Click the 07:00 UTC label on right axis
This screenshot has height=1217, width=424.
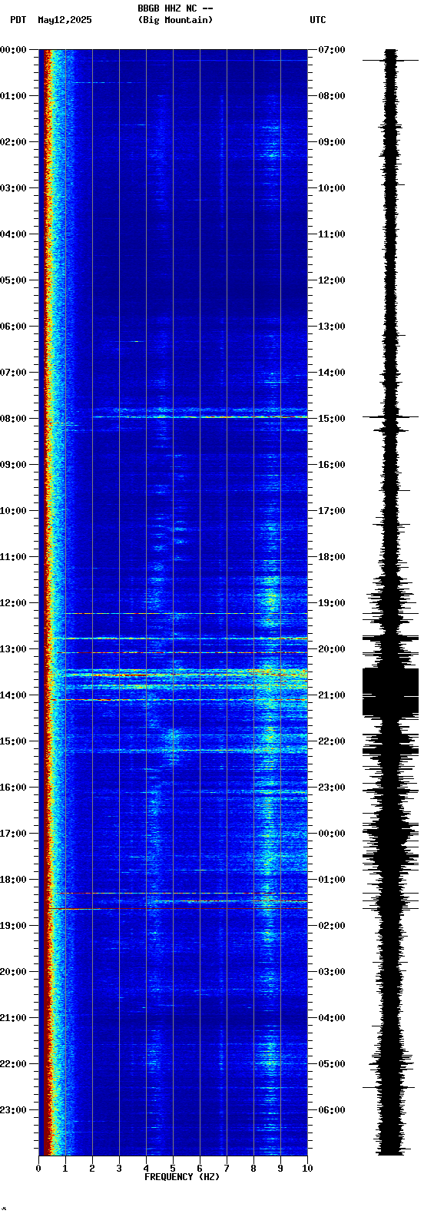(332, 50)
